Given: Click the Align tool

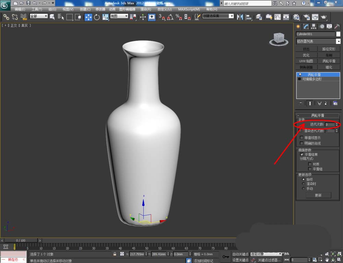Looking at the screenshot, I should [248, 17].
